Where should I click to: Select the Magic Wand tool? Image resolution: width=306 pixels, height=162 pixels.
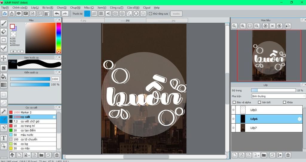[x=4, y=111]
